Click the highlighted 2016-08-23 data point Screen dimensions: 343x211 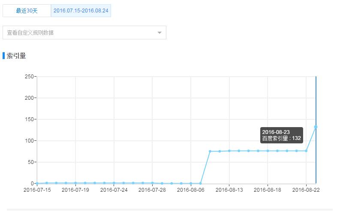(x=316, y=127)
